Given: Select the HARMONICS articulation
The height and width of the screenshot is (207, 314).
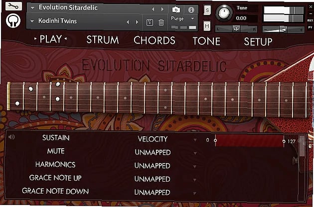Looking at the screenshot, I should 55,164.
